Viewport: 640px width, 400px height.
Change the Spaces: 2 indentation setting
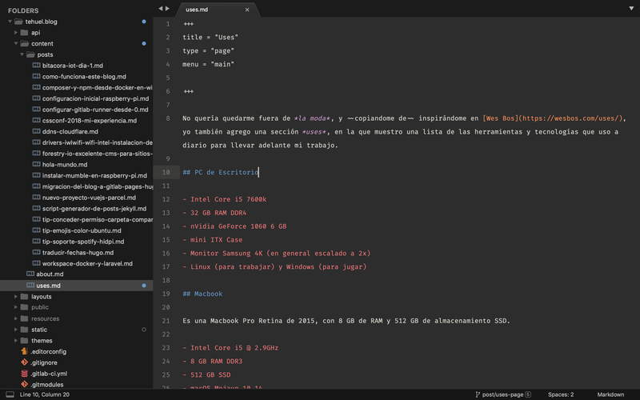pos(561,394)
